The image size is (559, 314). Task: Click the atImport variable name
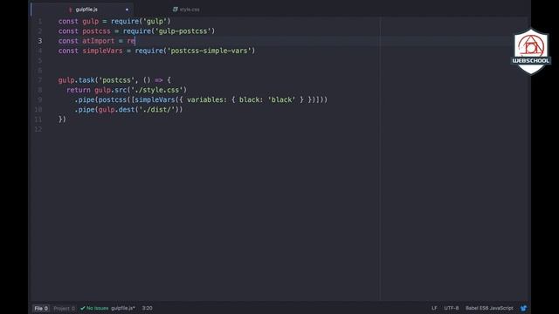99,41
